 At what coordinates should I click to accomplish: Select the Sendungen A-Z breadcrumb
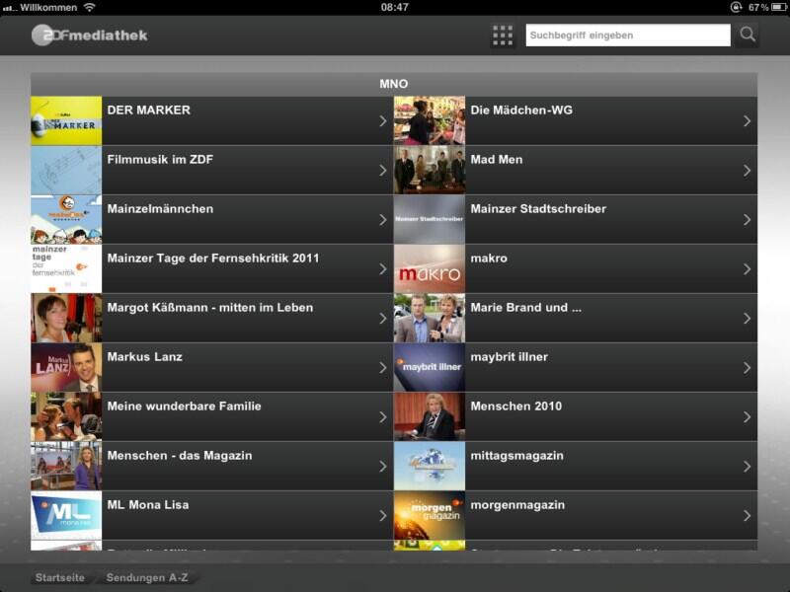[x=146, y=577]
